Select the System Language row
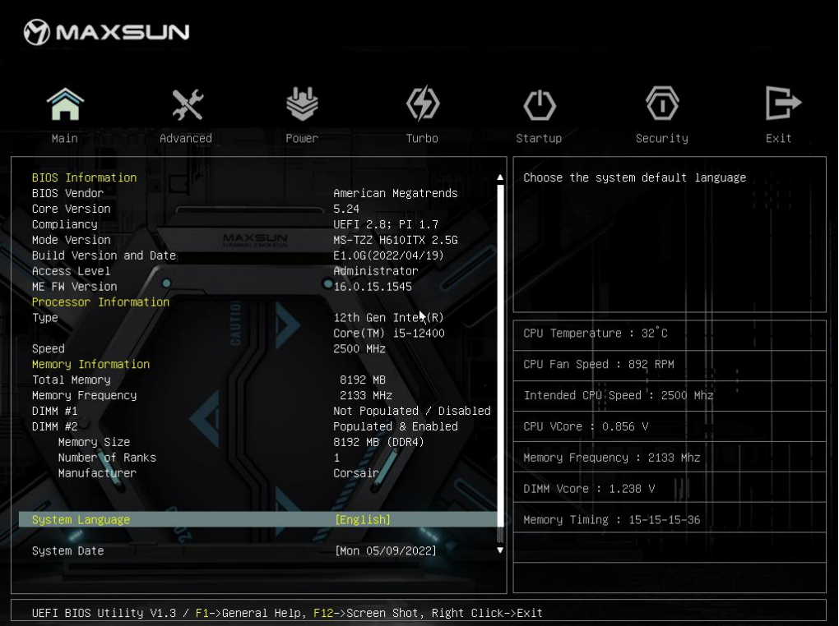 [x=81, y=520]
